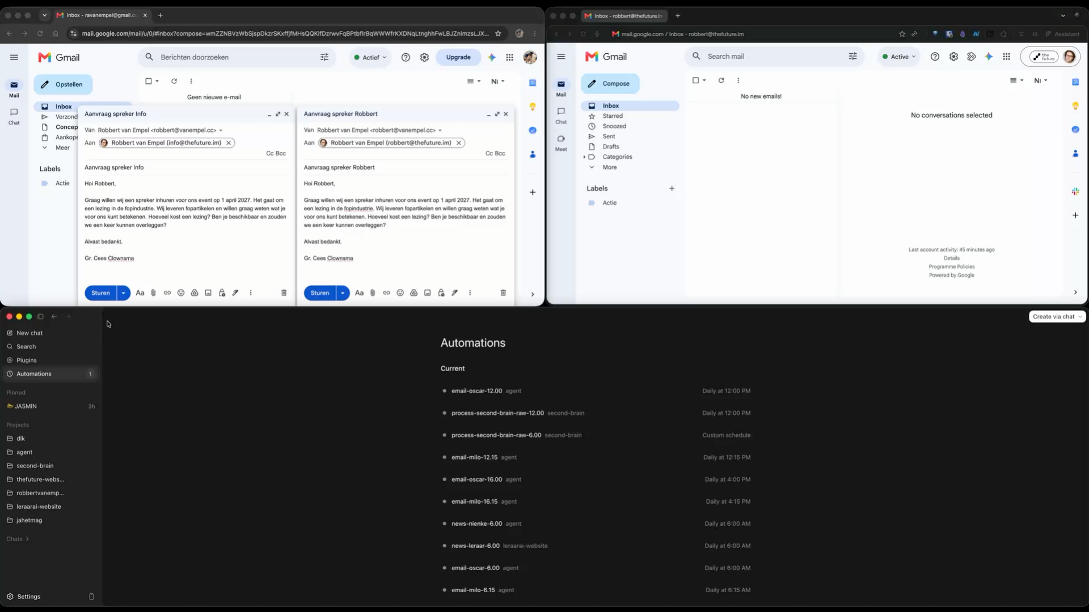Toggle formatting options in 'Aanvraag spreker Info' compose
This screenshot has width=1089, height=612.
[x=140, y=293]
